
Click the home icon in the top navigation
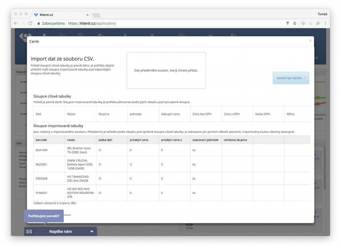point(44,35)
